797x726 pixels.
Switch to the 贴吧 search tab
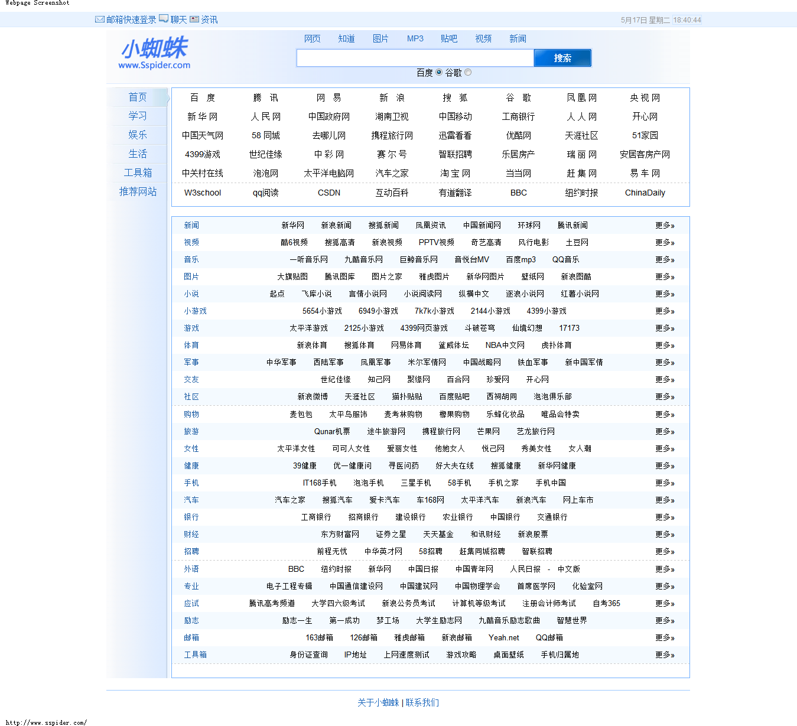(449, 38)
